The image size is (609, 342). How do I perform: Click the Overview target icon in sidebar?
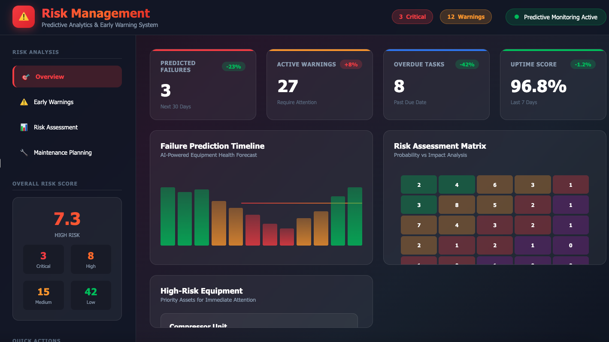coord(25,77)
